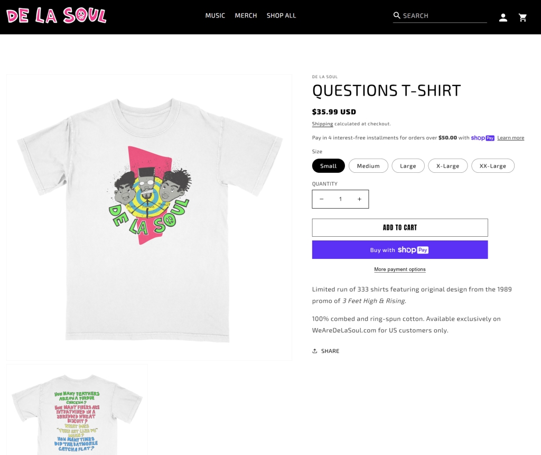Open More payment options link

[x=400, y=270]
